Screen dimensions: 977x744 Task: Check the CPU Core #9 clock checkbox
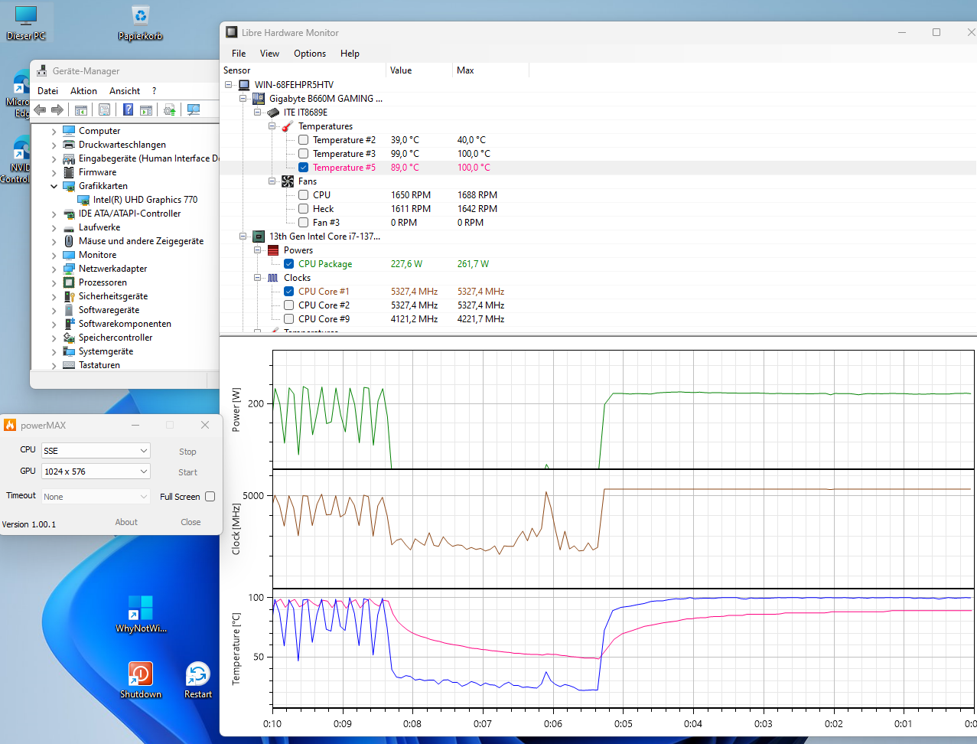[x=288, y=319]
